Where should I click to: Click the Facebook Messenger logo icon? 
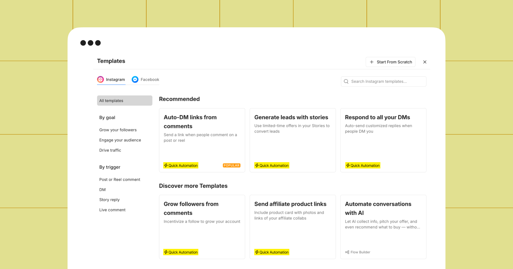point(135,79)
